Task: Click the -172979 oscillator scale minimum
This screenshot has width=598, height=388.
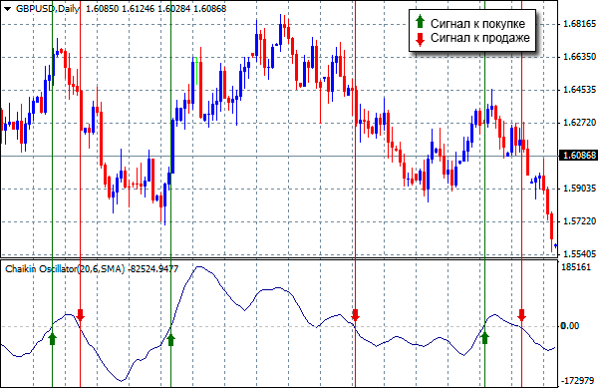Action: pos(577,381)
